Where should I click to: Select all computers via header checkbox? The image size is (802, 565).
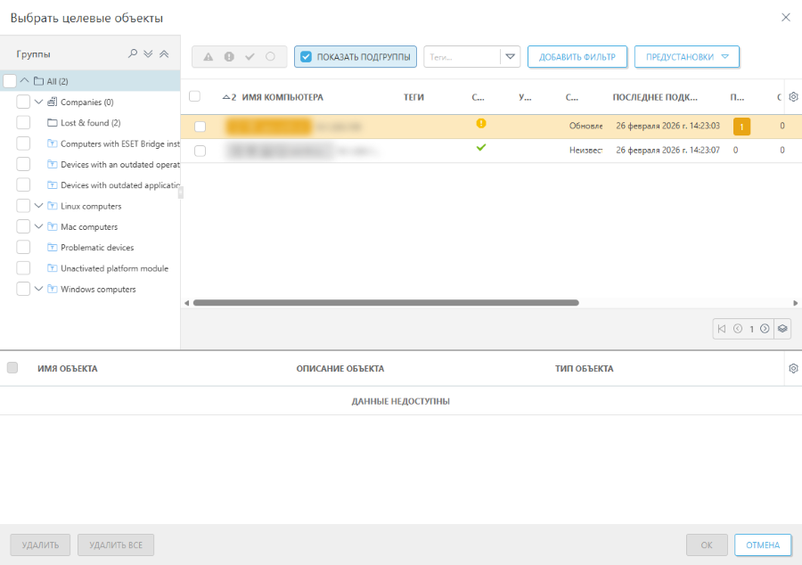194,96
